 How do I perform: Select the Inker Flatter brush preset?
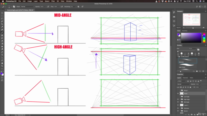tap(188, 66)
